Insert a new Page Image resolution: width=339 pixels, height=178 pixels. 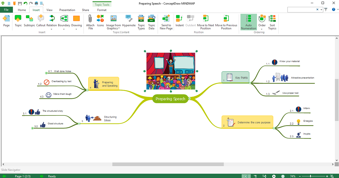pos(6,21)
